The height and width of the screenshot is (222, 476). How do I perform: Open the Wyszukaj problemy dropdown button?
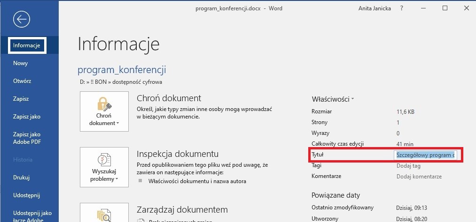point(104,167)
